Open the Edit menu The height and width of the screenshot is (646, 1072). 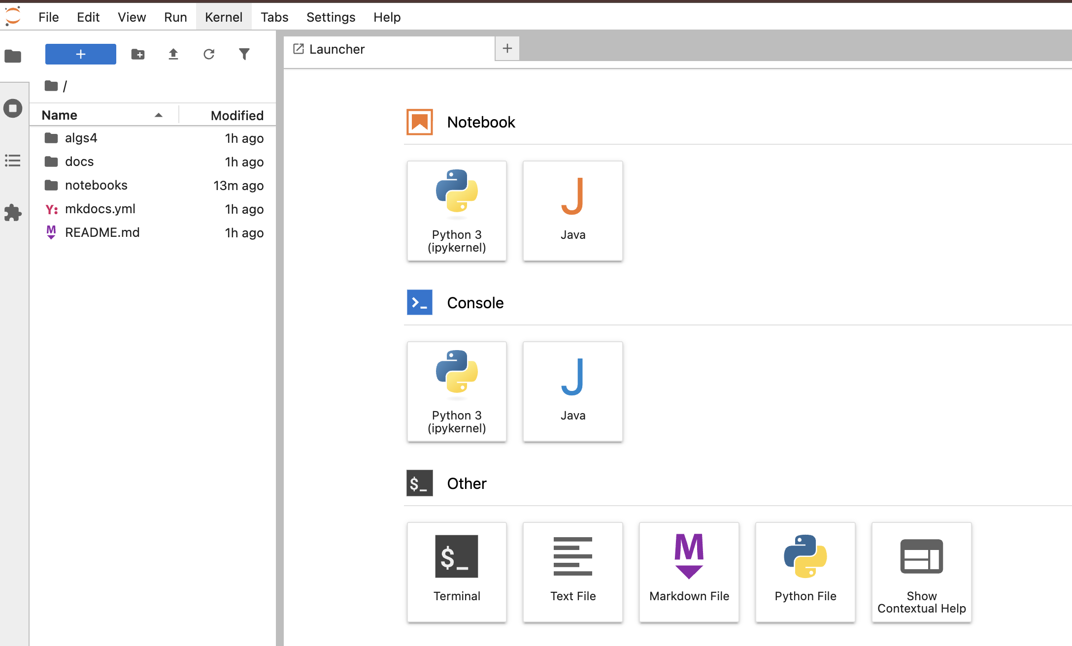pyautogui.click(x=88, y=17)
